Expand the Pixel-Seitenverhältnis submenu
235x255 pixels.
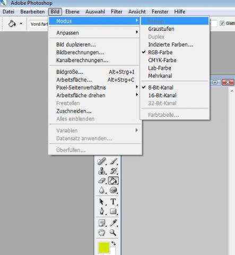click(x=94, y=88)
